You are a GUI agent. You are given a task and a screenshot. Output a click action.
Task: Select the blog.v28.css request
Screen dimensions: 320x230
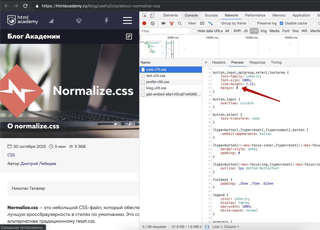coord(171,88)
